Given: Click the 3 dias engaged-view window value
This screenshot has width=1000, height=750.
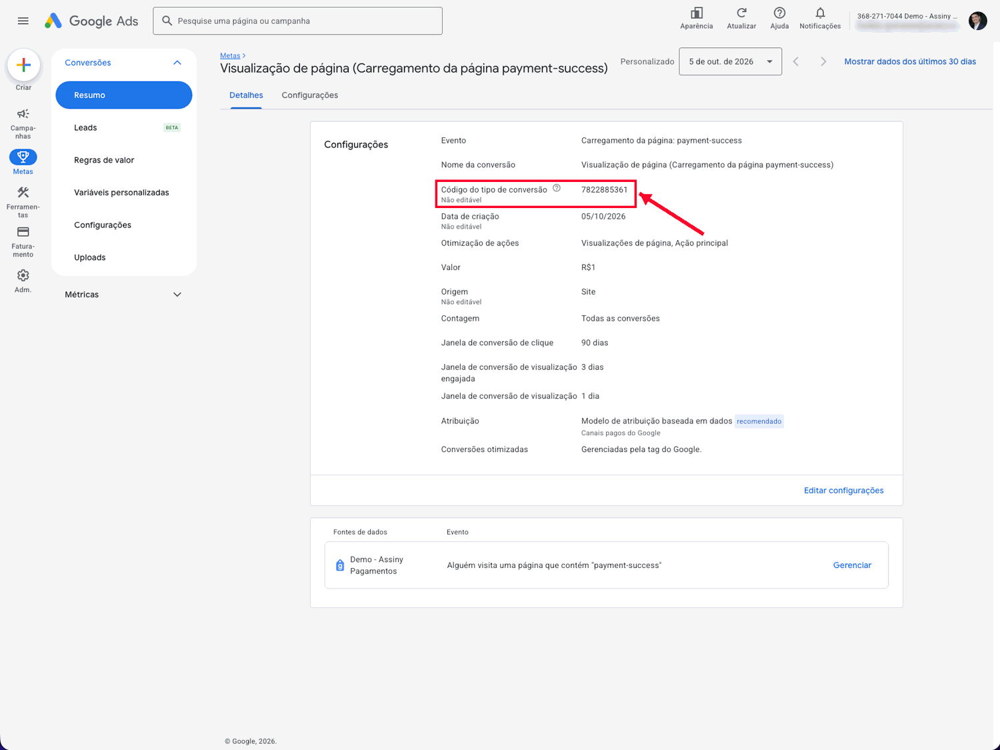Looking at the screenshot, I should pyautogui.click(x=592, y=367).
